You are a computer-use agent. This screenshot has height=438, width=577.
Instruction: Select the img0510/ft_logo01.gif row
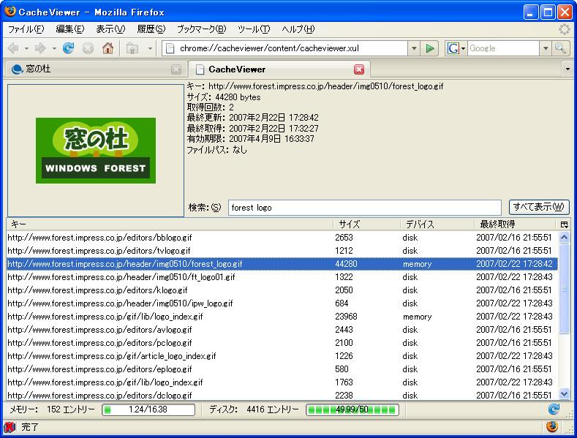(x=282, y=277)
